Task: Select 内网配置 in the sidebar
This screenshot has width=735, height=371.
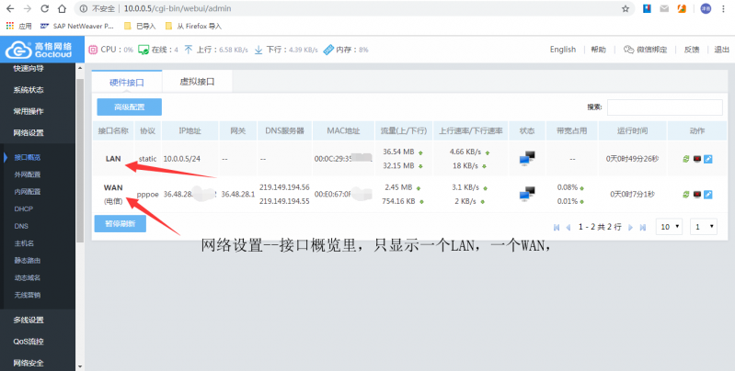Action: pyautogui.click(x=28, y=192)
